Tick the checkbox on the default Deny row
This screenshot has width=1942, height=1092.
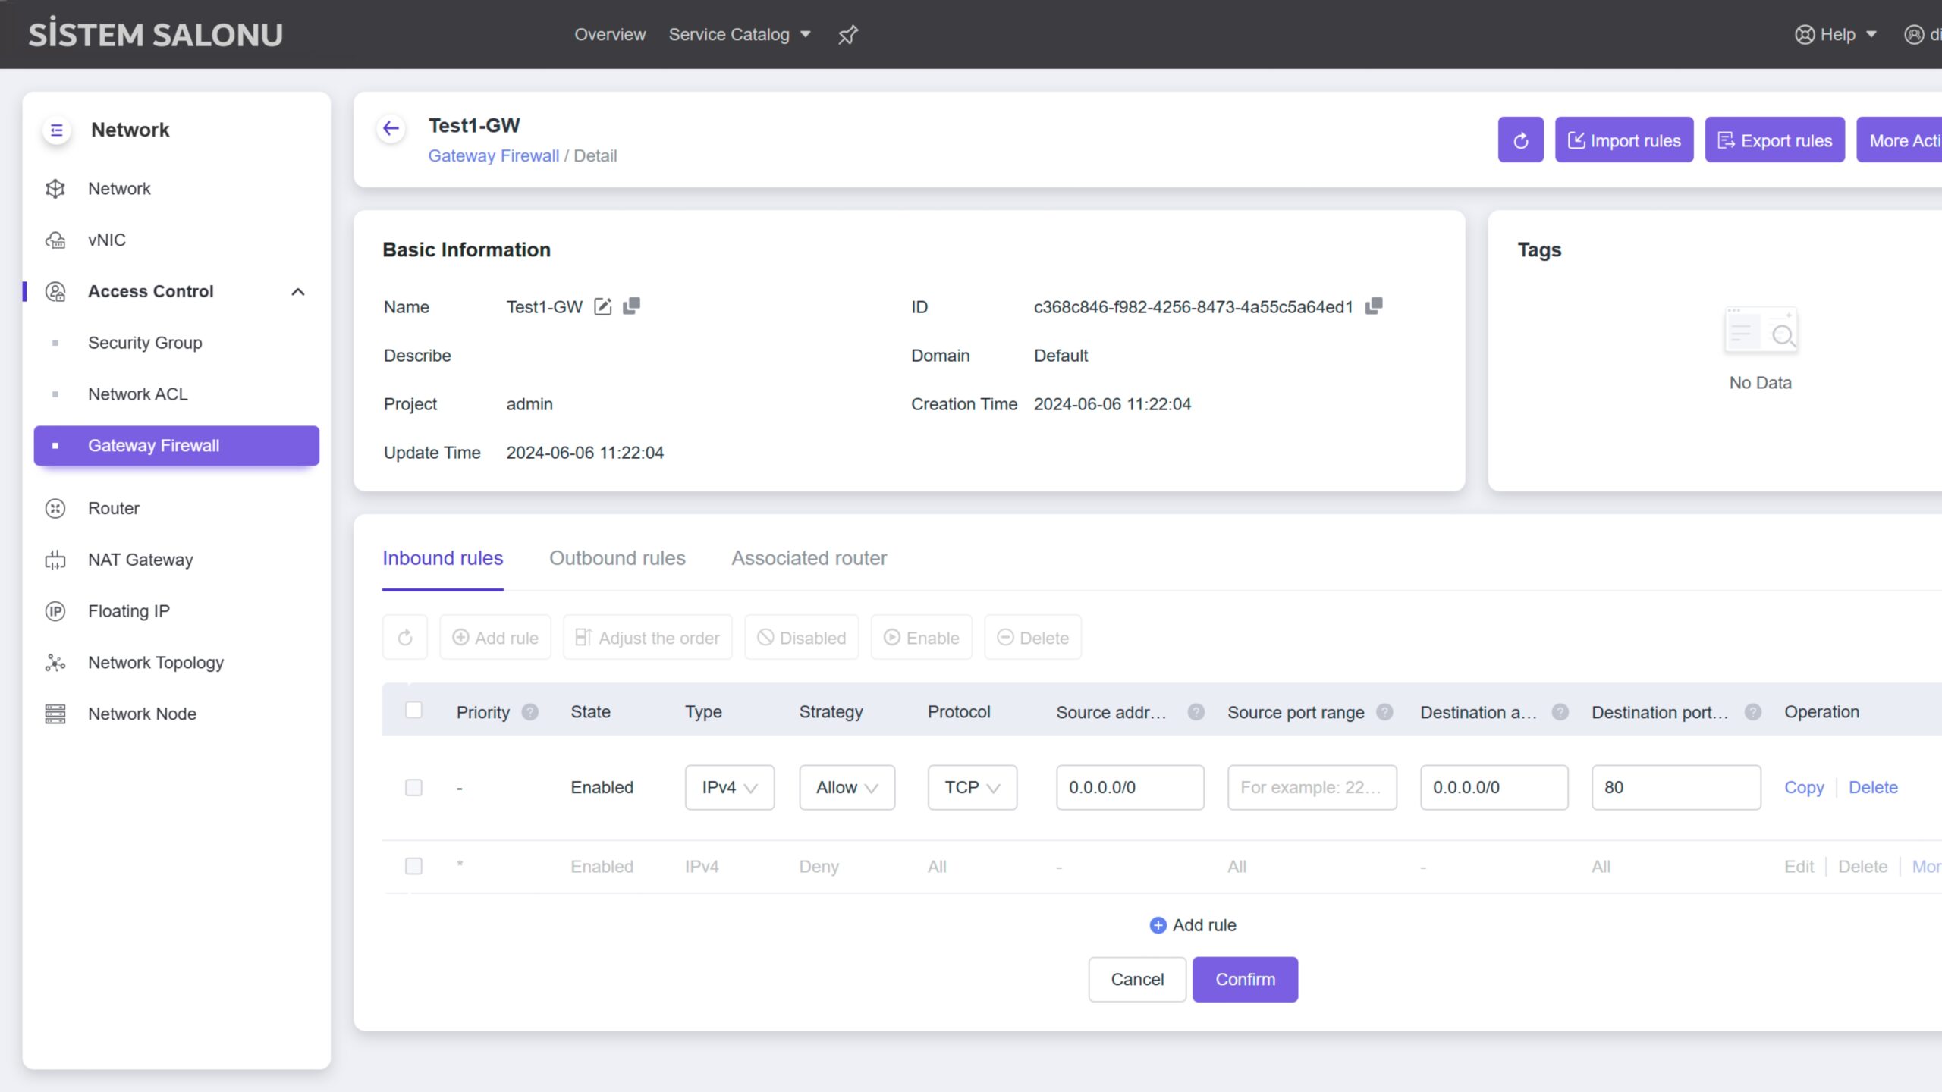click(413, 866)
